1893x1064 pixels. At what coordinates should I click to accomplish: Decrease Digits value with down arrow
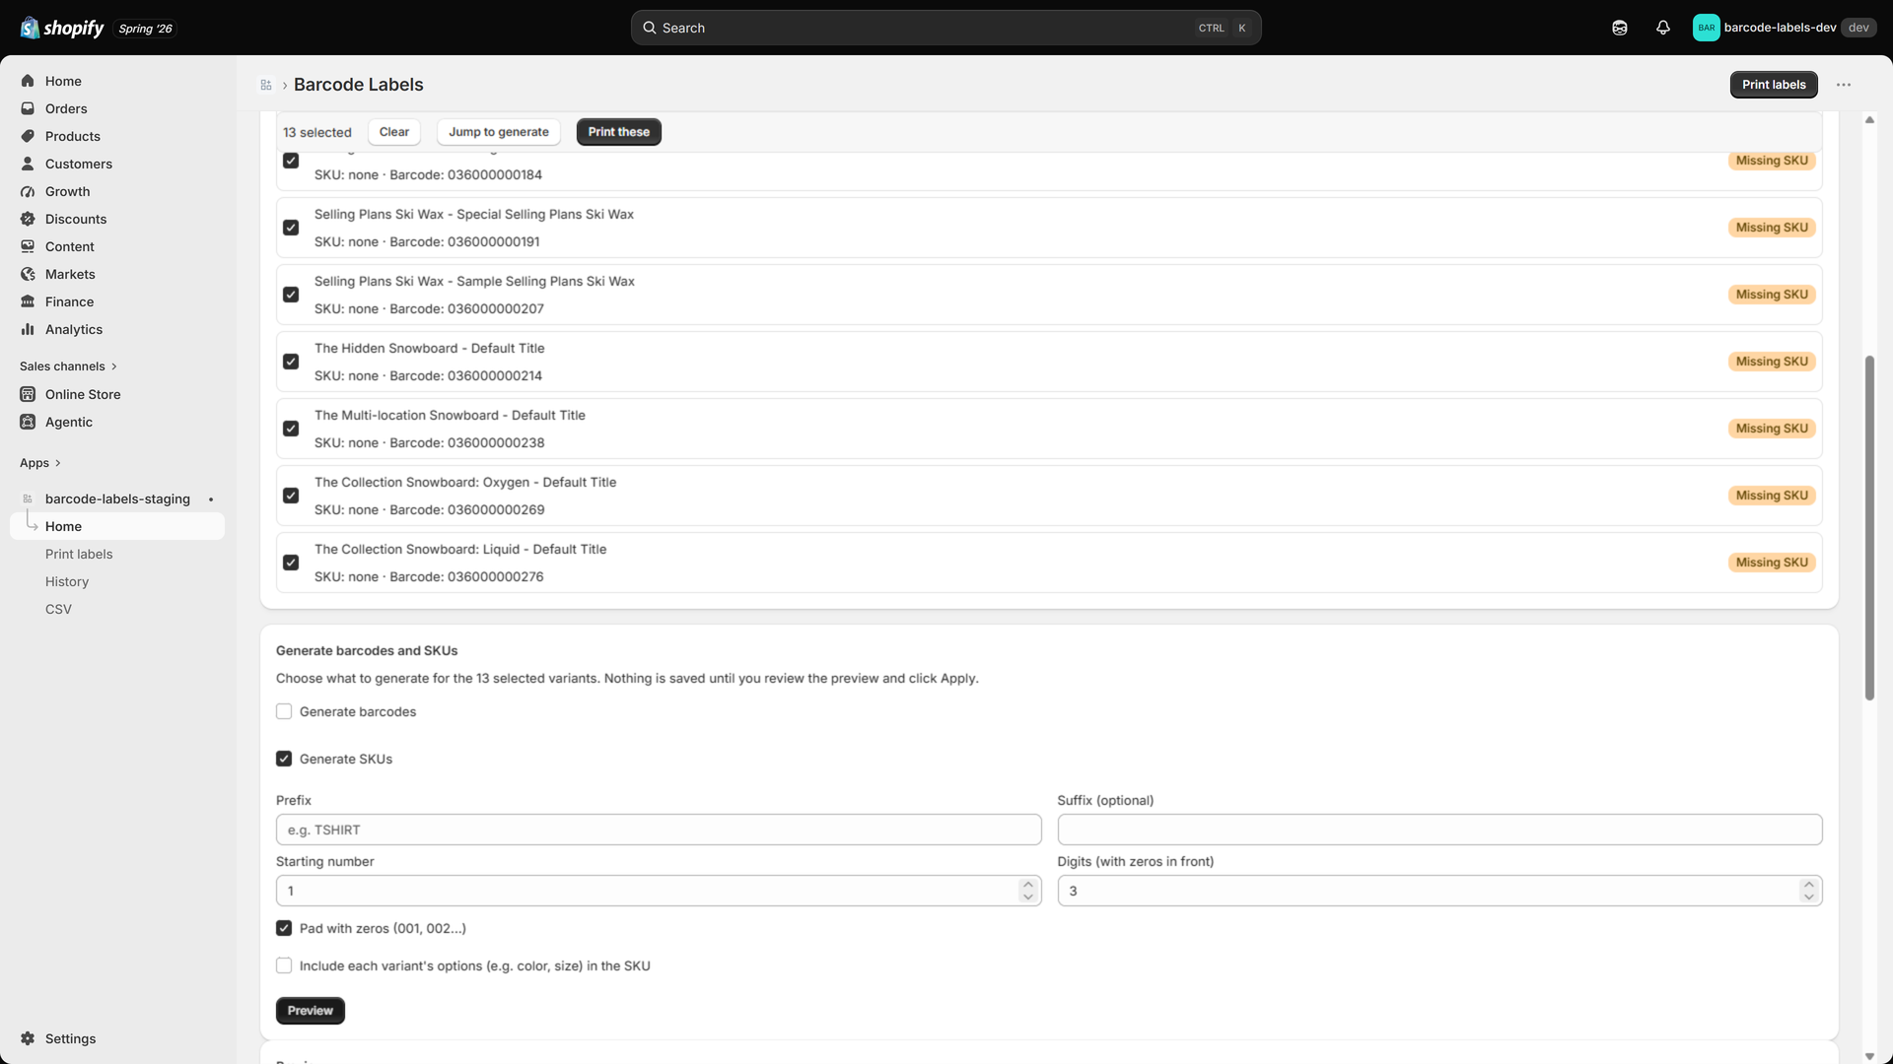pos(1809,897)
